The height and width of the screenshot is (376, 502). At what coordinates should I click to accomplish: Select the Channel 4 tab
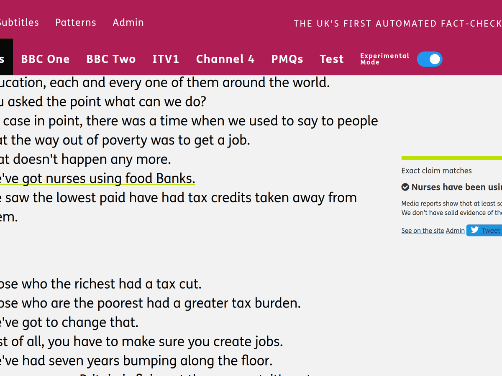[x=225, y=59]
